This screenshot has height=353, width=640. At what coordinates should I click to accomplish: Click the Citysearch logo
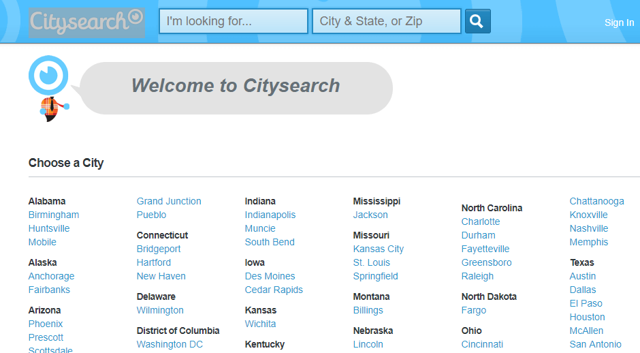(86, 22)
